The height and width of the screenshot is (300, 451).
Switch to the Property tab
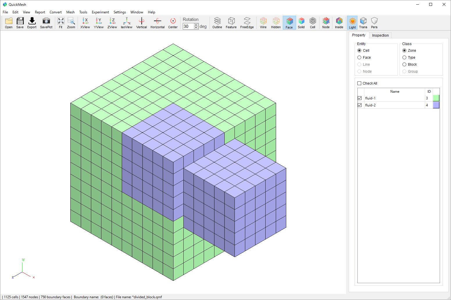359,35
